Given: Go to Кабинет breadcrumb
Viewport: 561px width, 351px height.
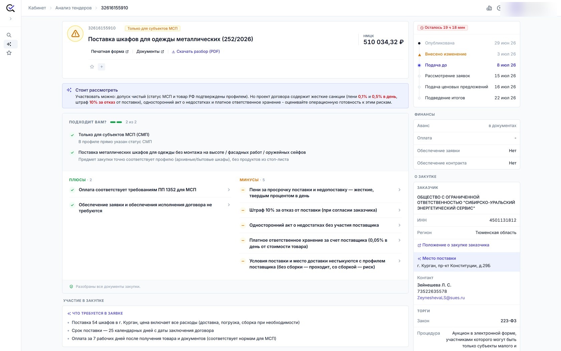Looking at the screenshot, I should pyautogui.click(x=37, y=8).
